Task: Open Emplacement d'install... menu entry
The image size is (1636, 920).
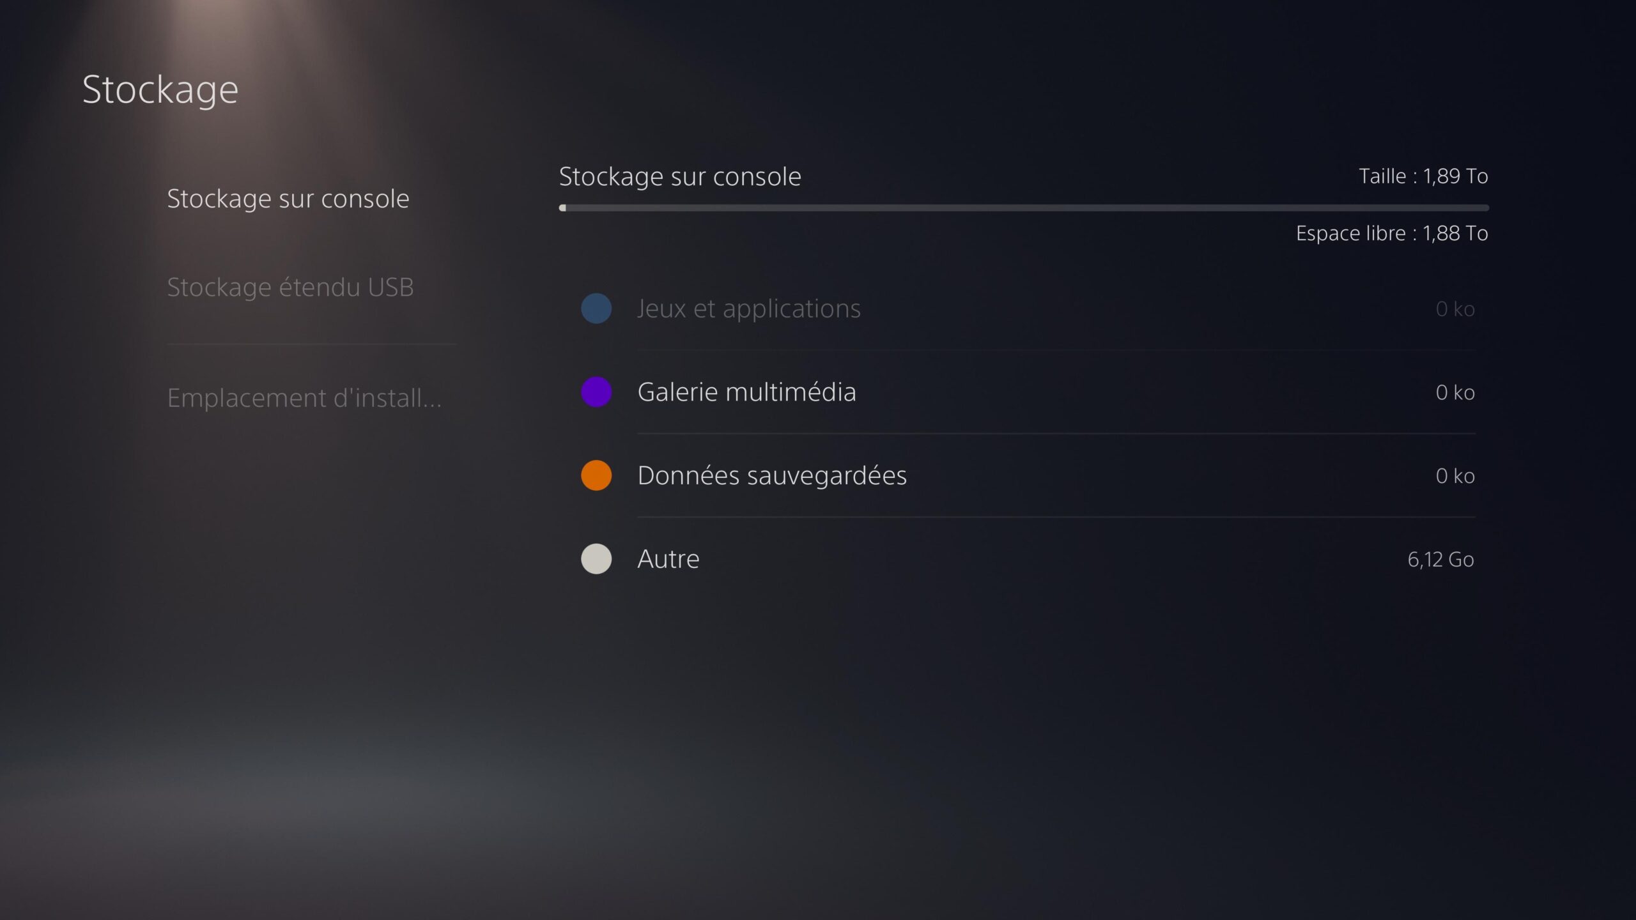Action: point(304,398)
